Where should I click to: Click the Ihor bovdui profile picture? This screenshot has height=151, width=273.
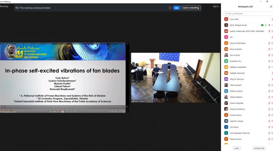click(226, 55)
